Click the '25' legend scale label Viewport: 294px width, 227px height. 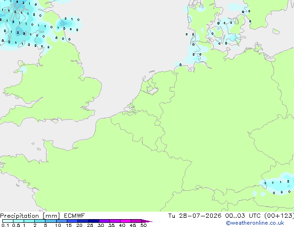tap(90, 225)
